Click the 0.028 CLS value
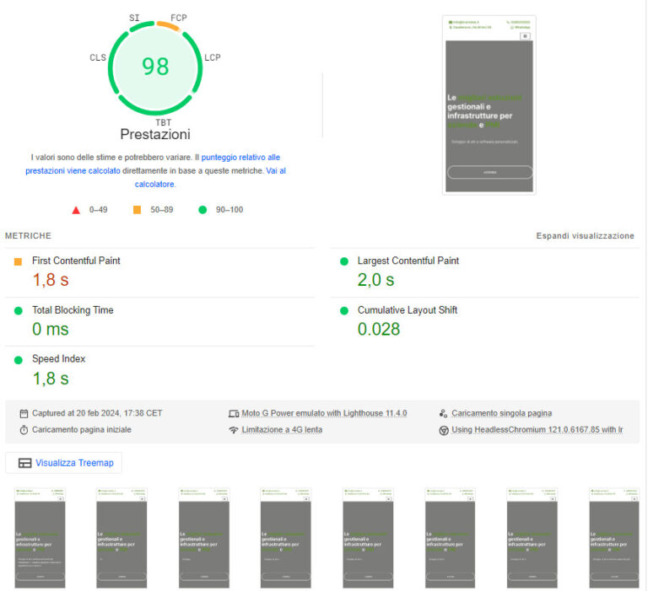Screen dimensions: 648x591 click(x=379, y=329)
